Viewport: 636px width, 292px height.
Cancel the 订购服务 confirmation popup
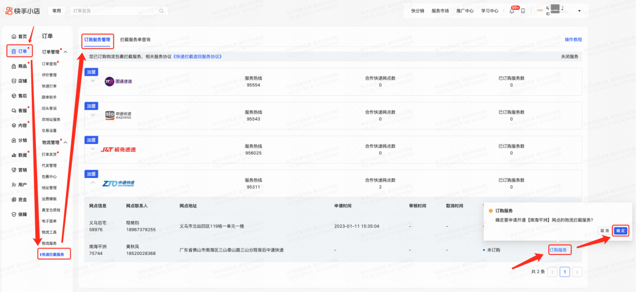604,231
